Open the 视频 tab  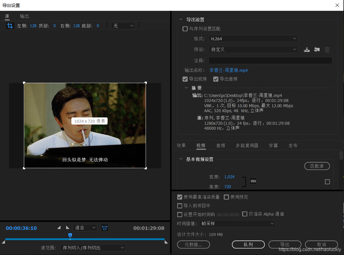point(201,145)
